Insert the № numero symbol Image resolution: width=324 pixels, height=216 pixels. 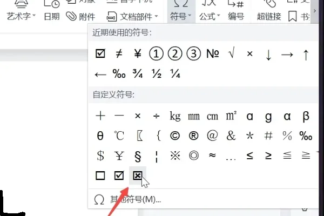(x=212, y=54)
